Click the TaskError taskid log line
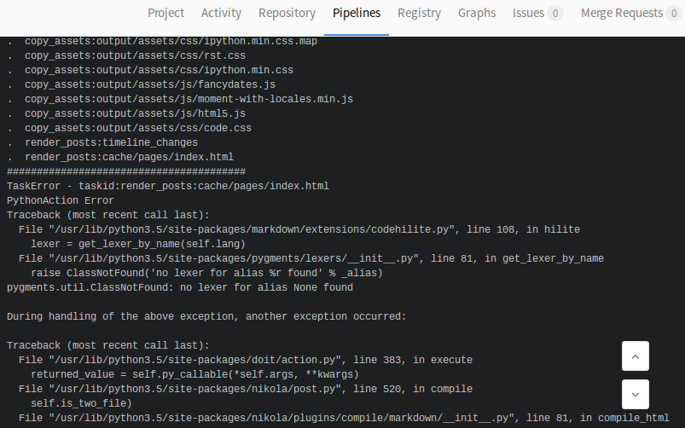685x428 pixels. (x=168, y=186)
